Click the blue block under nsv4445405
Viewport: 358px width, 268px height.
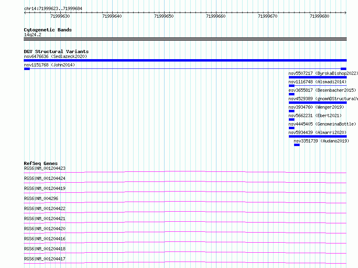(292, 128)
